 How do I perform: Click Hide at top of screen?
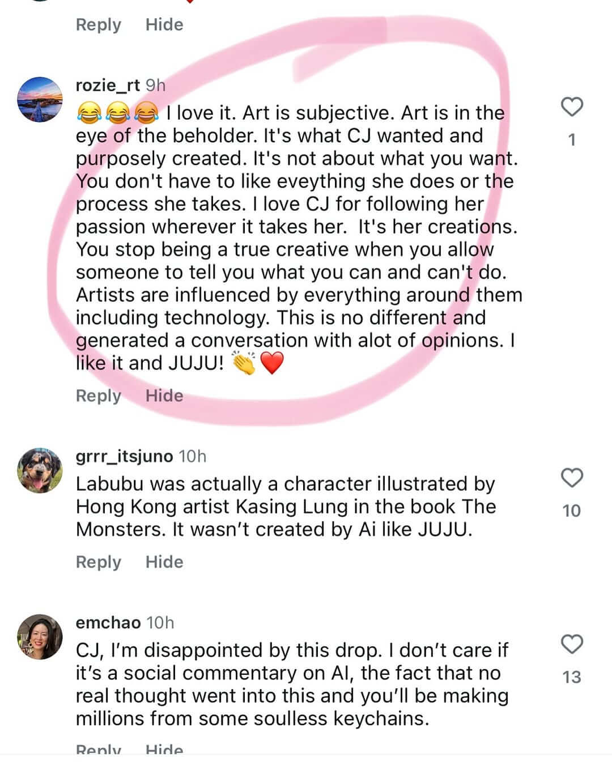164,24
